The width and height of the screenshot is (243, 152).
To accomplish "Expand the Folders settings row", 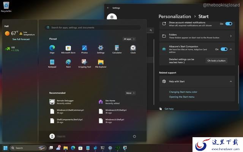I will pyautogui.click(x=197, y=36).
